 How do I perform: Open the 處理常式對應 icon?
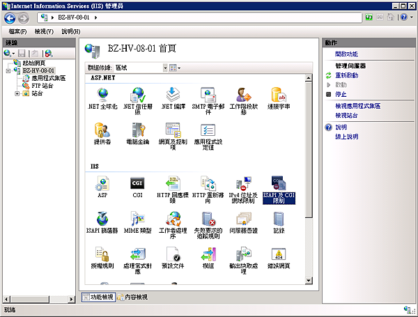click(137, 260)
